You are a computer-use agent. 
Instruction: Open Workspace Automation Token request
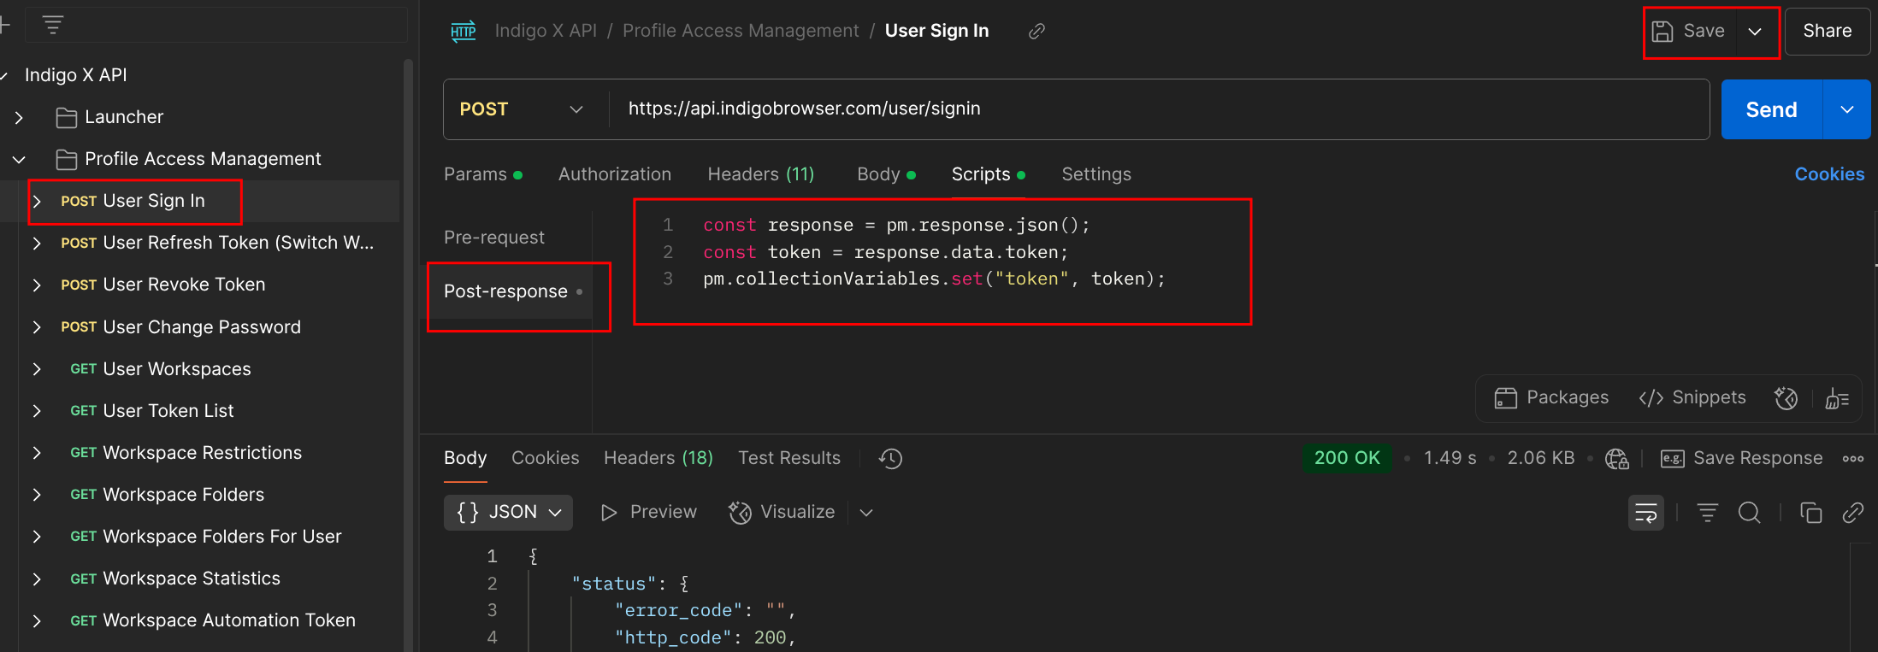pyautogui.click(x=212, y=620)
